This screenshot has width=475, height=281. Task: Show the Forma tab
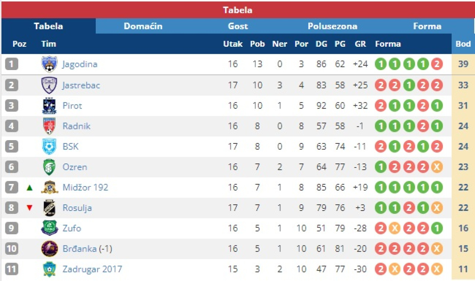click(x=427, y=26)
